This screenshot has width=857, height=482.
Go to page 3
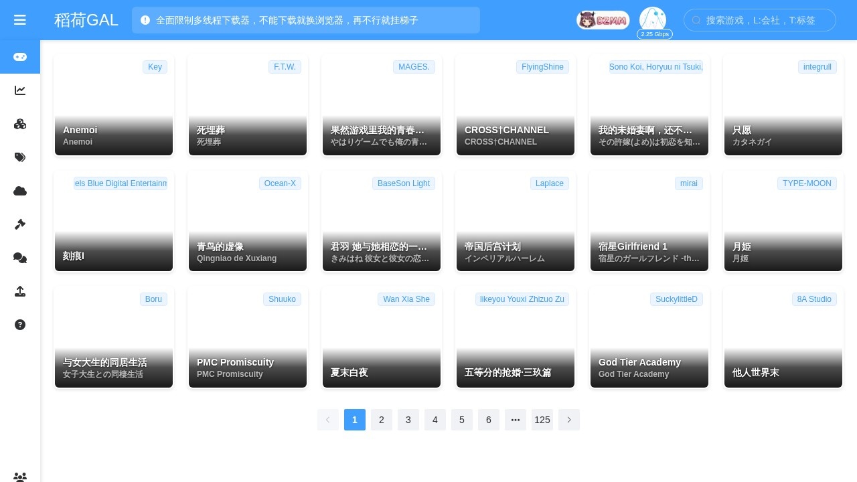coord(408,420)
